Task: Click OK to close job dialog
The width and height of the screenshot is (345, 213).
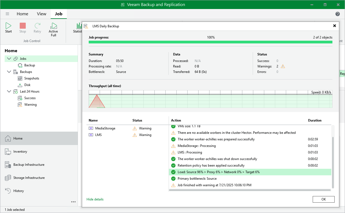Action: click(323, 199)
